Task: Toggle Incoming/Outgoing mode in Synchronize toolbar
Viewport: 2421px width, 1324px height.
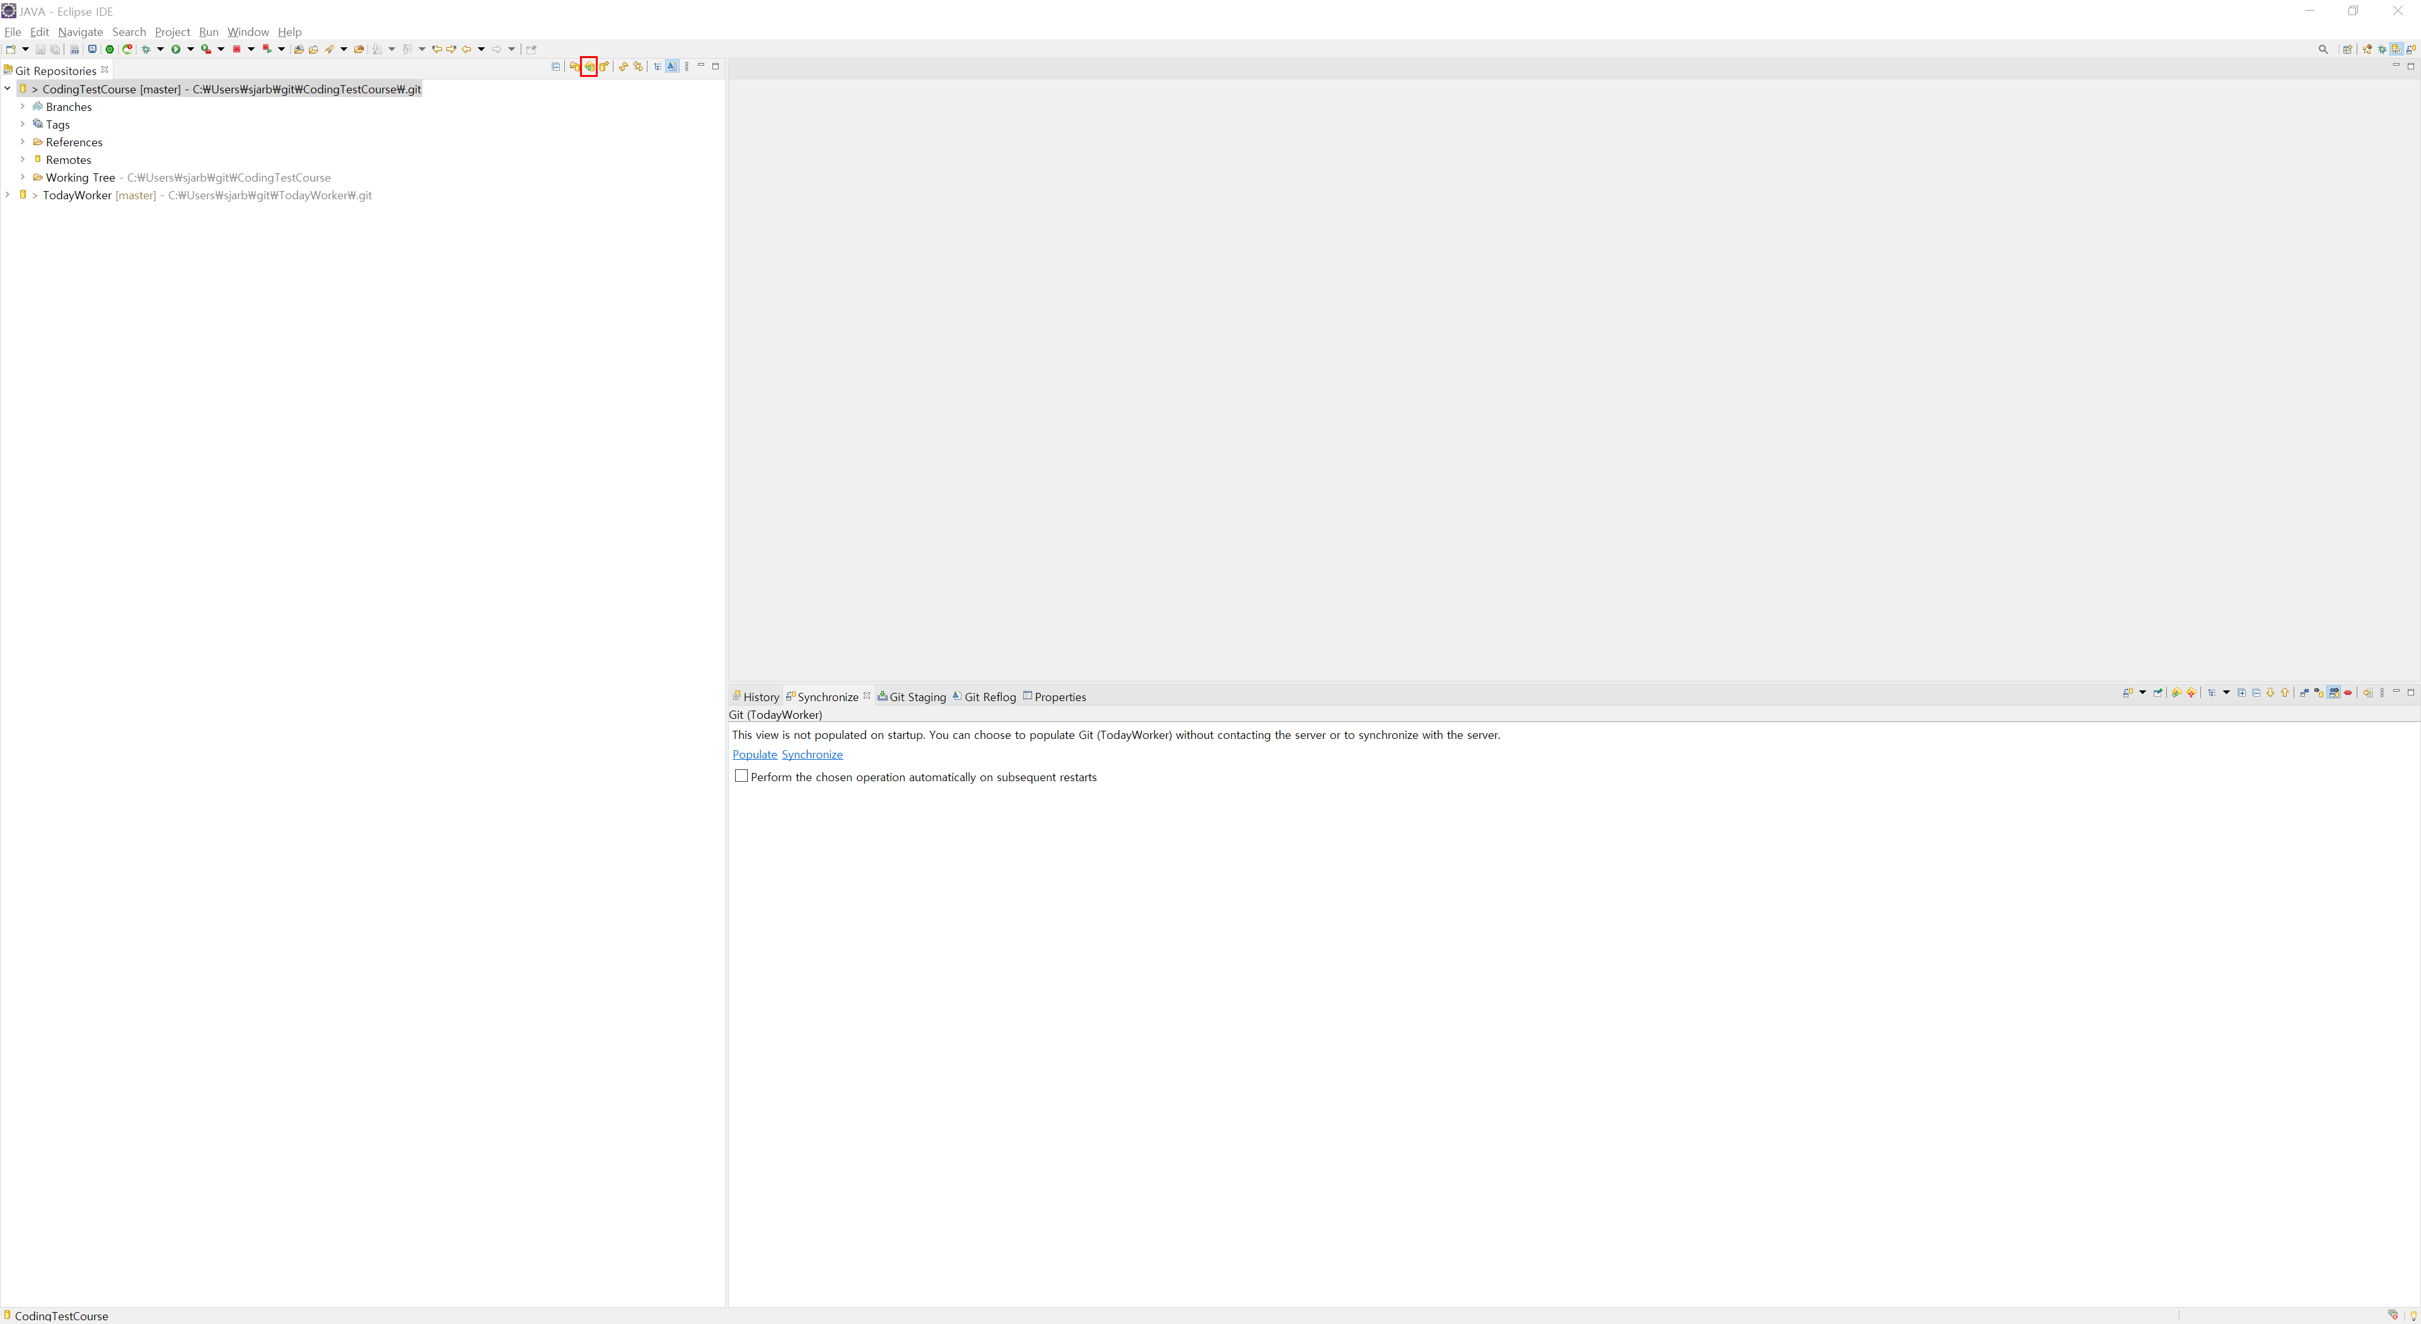Action: coord(2333,692)
